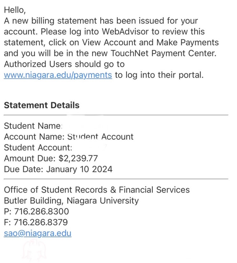237x263 pixels.
Task: Click "Office of Student Records & Financial Services"
Action: (x=97, y=190)
